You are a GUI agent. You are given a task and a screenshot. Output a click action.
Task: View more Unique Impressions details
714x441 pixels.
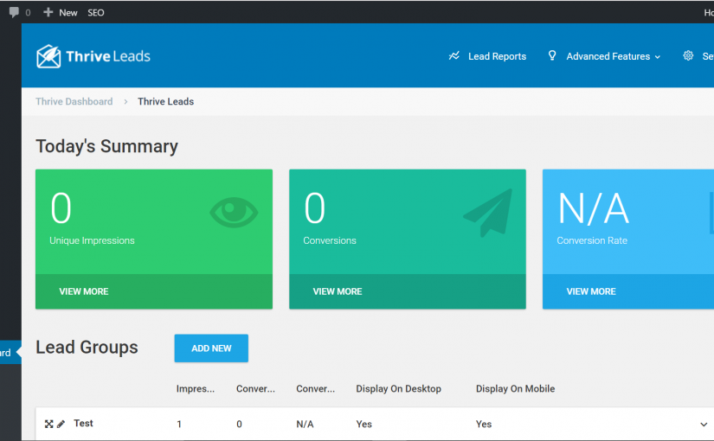click(x=84, y=291)
